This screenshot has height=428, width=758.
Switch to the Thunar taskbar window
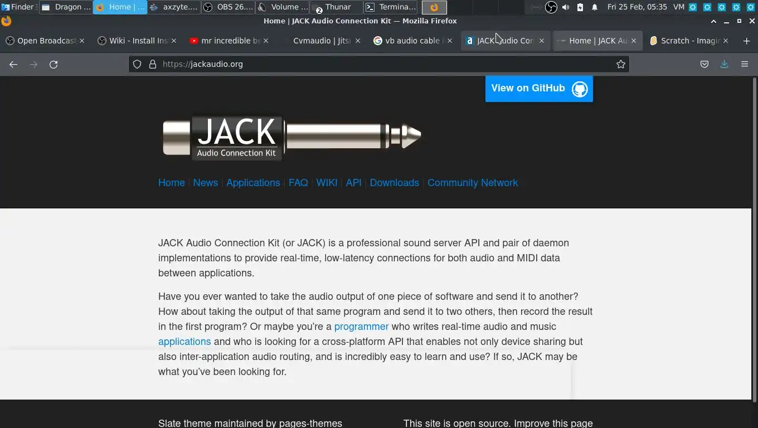pyautogui.click(x=337, y=7)
